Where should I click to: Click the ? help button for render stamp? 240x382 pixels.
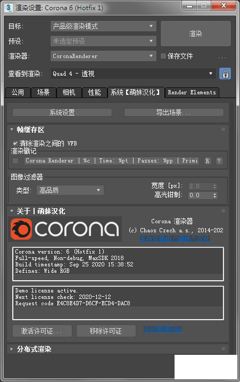coord(219,161)
